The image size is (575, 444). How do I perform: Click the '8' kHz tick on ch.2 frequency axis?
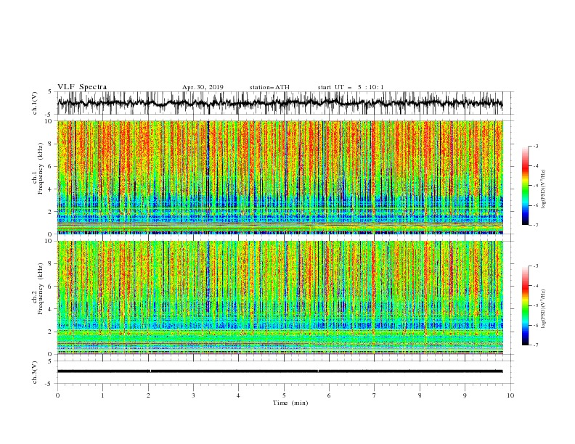point(50,264)
